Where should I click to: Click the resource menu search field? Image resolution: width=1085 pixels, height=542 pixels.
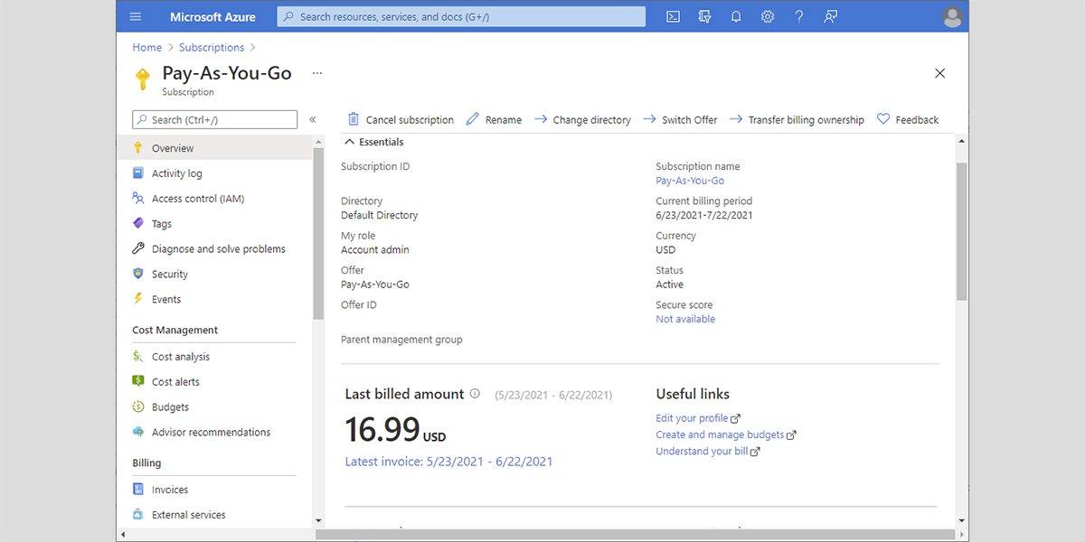(x=214, y=119)
